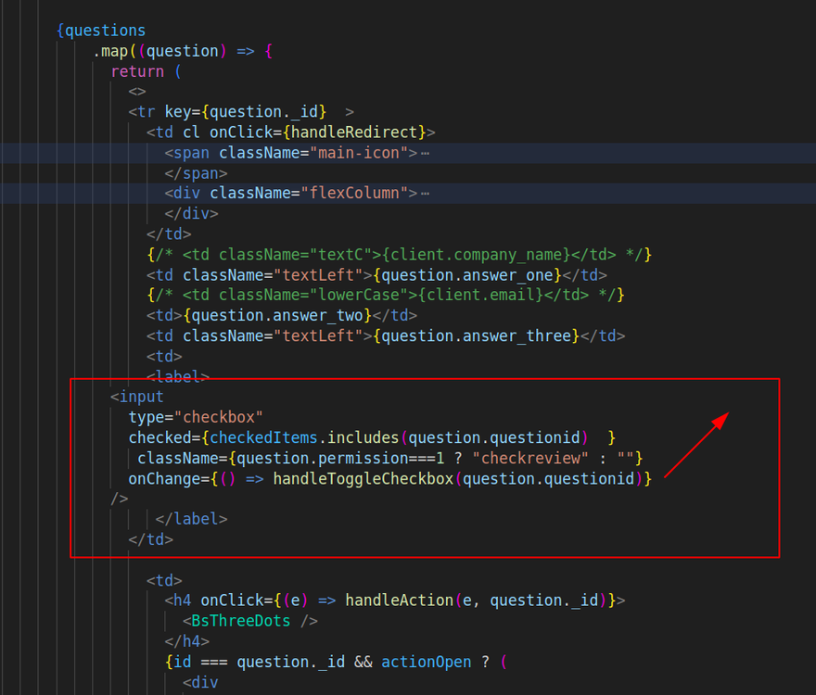Click the empty fragment <> opening tag
This screenshot has width=816, height=695.
point(137,92)
